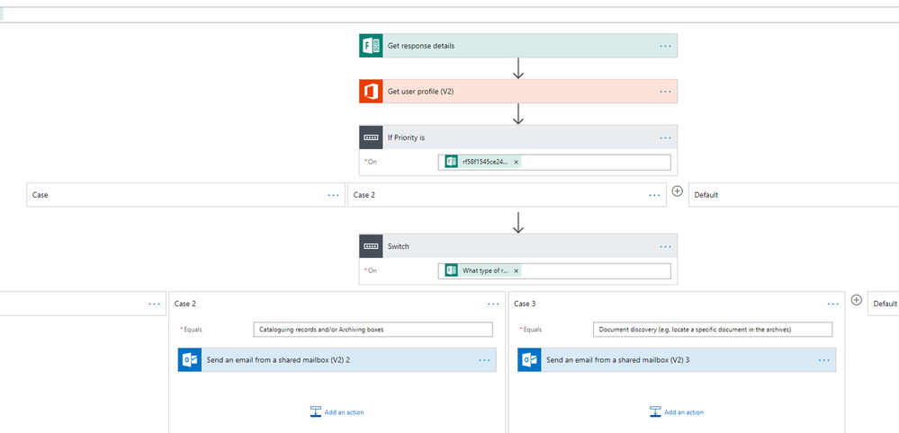The image size is (899, 433).
Task: Open the ellipsis menu on Get user profile (V2)
Action: (x=665, y=92)
